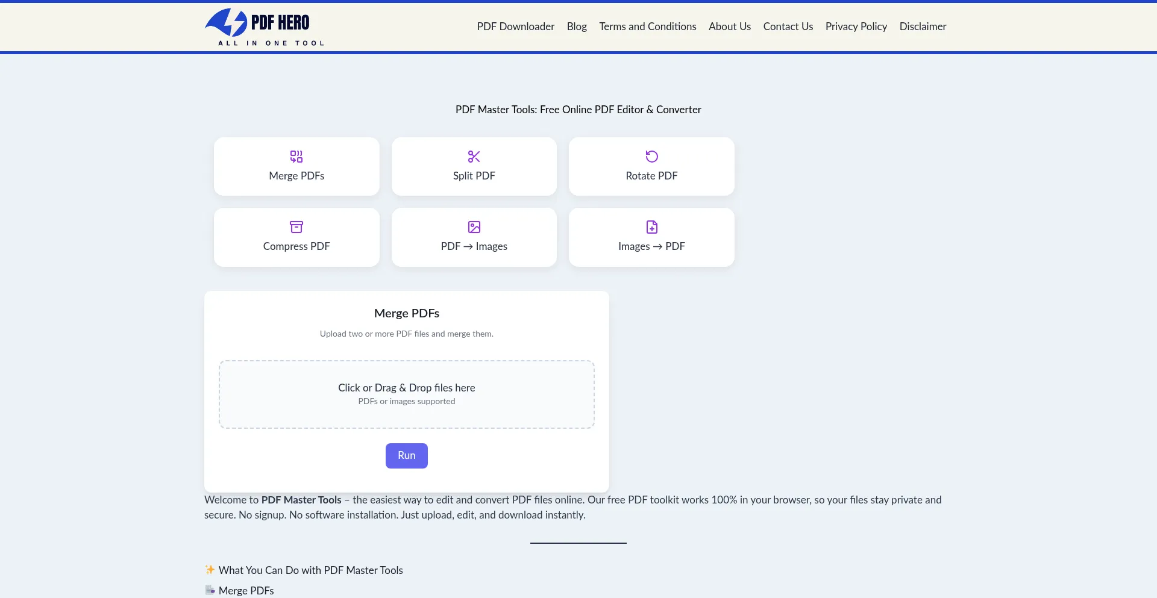Click the PDF to Images picture icon

474,227
